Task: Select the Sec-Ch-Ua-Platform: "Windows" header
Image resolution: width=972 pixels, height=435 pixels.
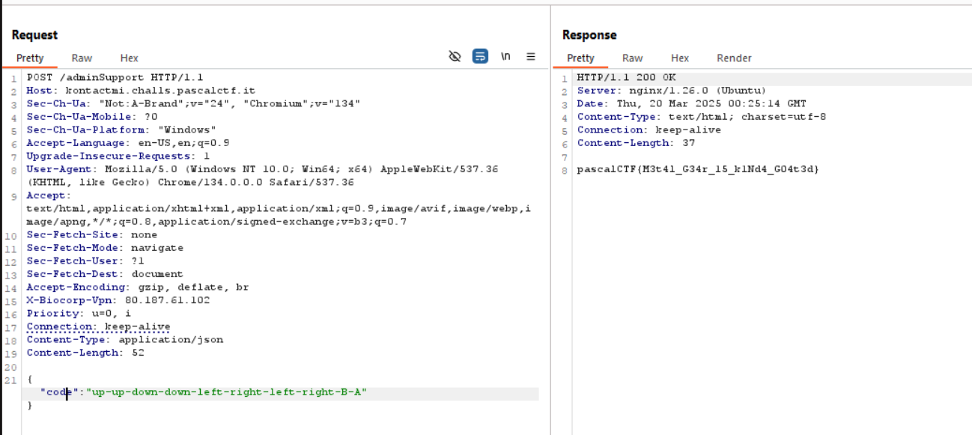Action: tap(121, 130)
